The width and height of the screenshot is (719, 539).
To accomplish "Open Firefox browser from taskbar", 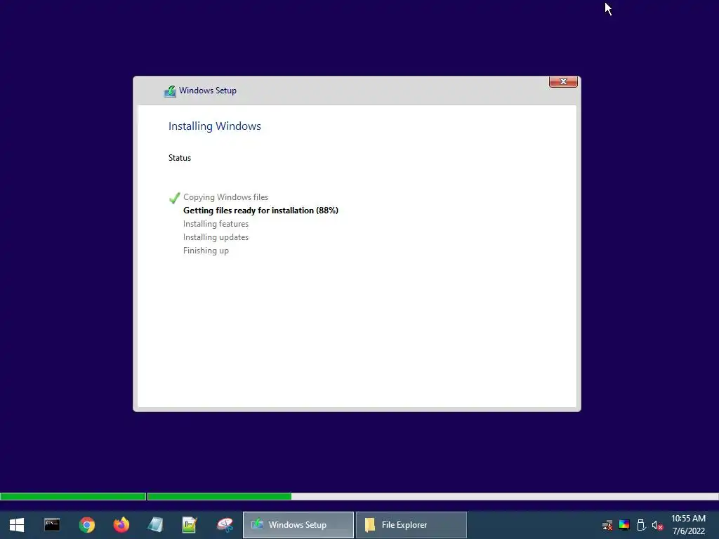I will click(x=121, y=525).
